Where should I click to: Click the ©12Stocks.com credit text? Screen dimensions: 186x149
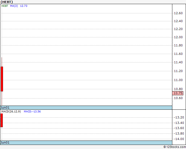coord(175,147)
